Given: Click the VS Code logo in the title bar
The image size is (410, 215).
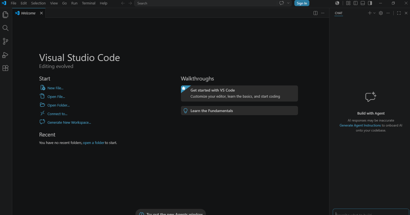Looking at the screenshot, I should 4,3.
